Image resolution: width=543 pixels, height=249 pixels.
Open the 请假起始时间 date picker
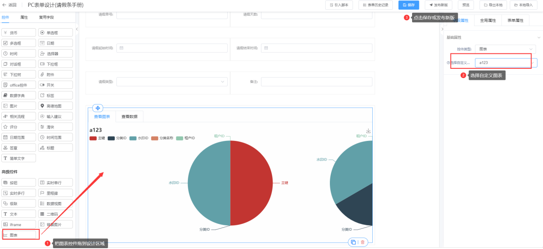point(172,48)
